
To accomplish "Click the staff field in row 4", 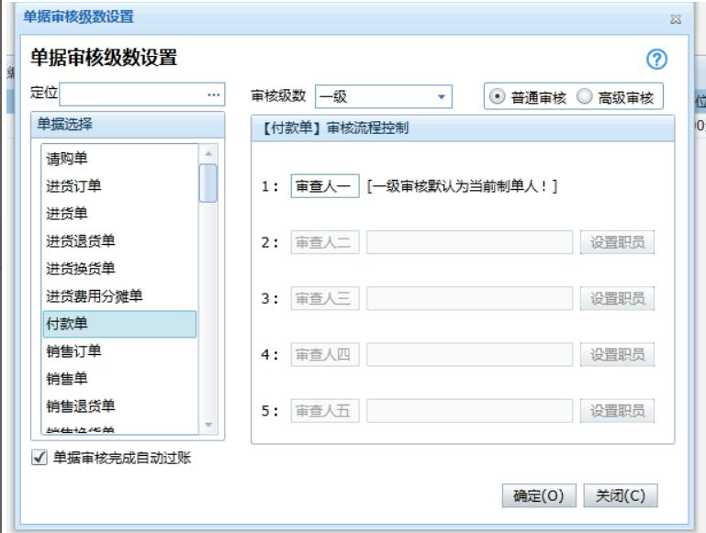I will pos(470,354).
